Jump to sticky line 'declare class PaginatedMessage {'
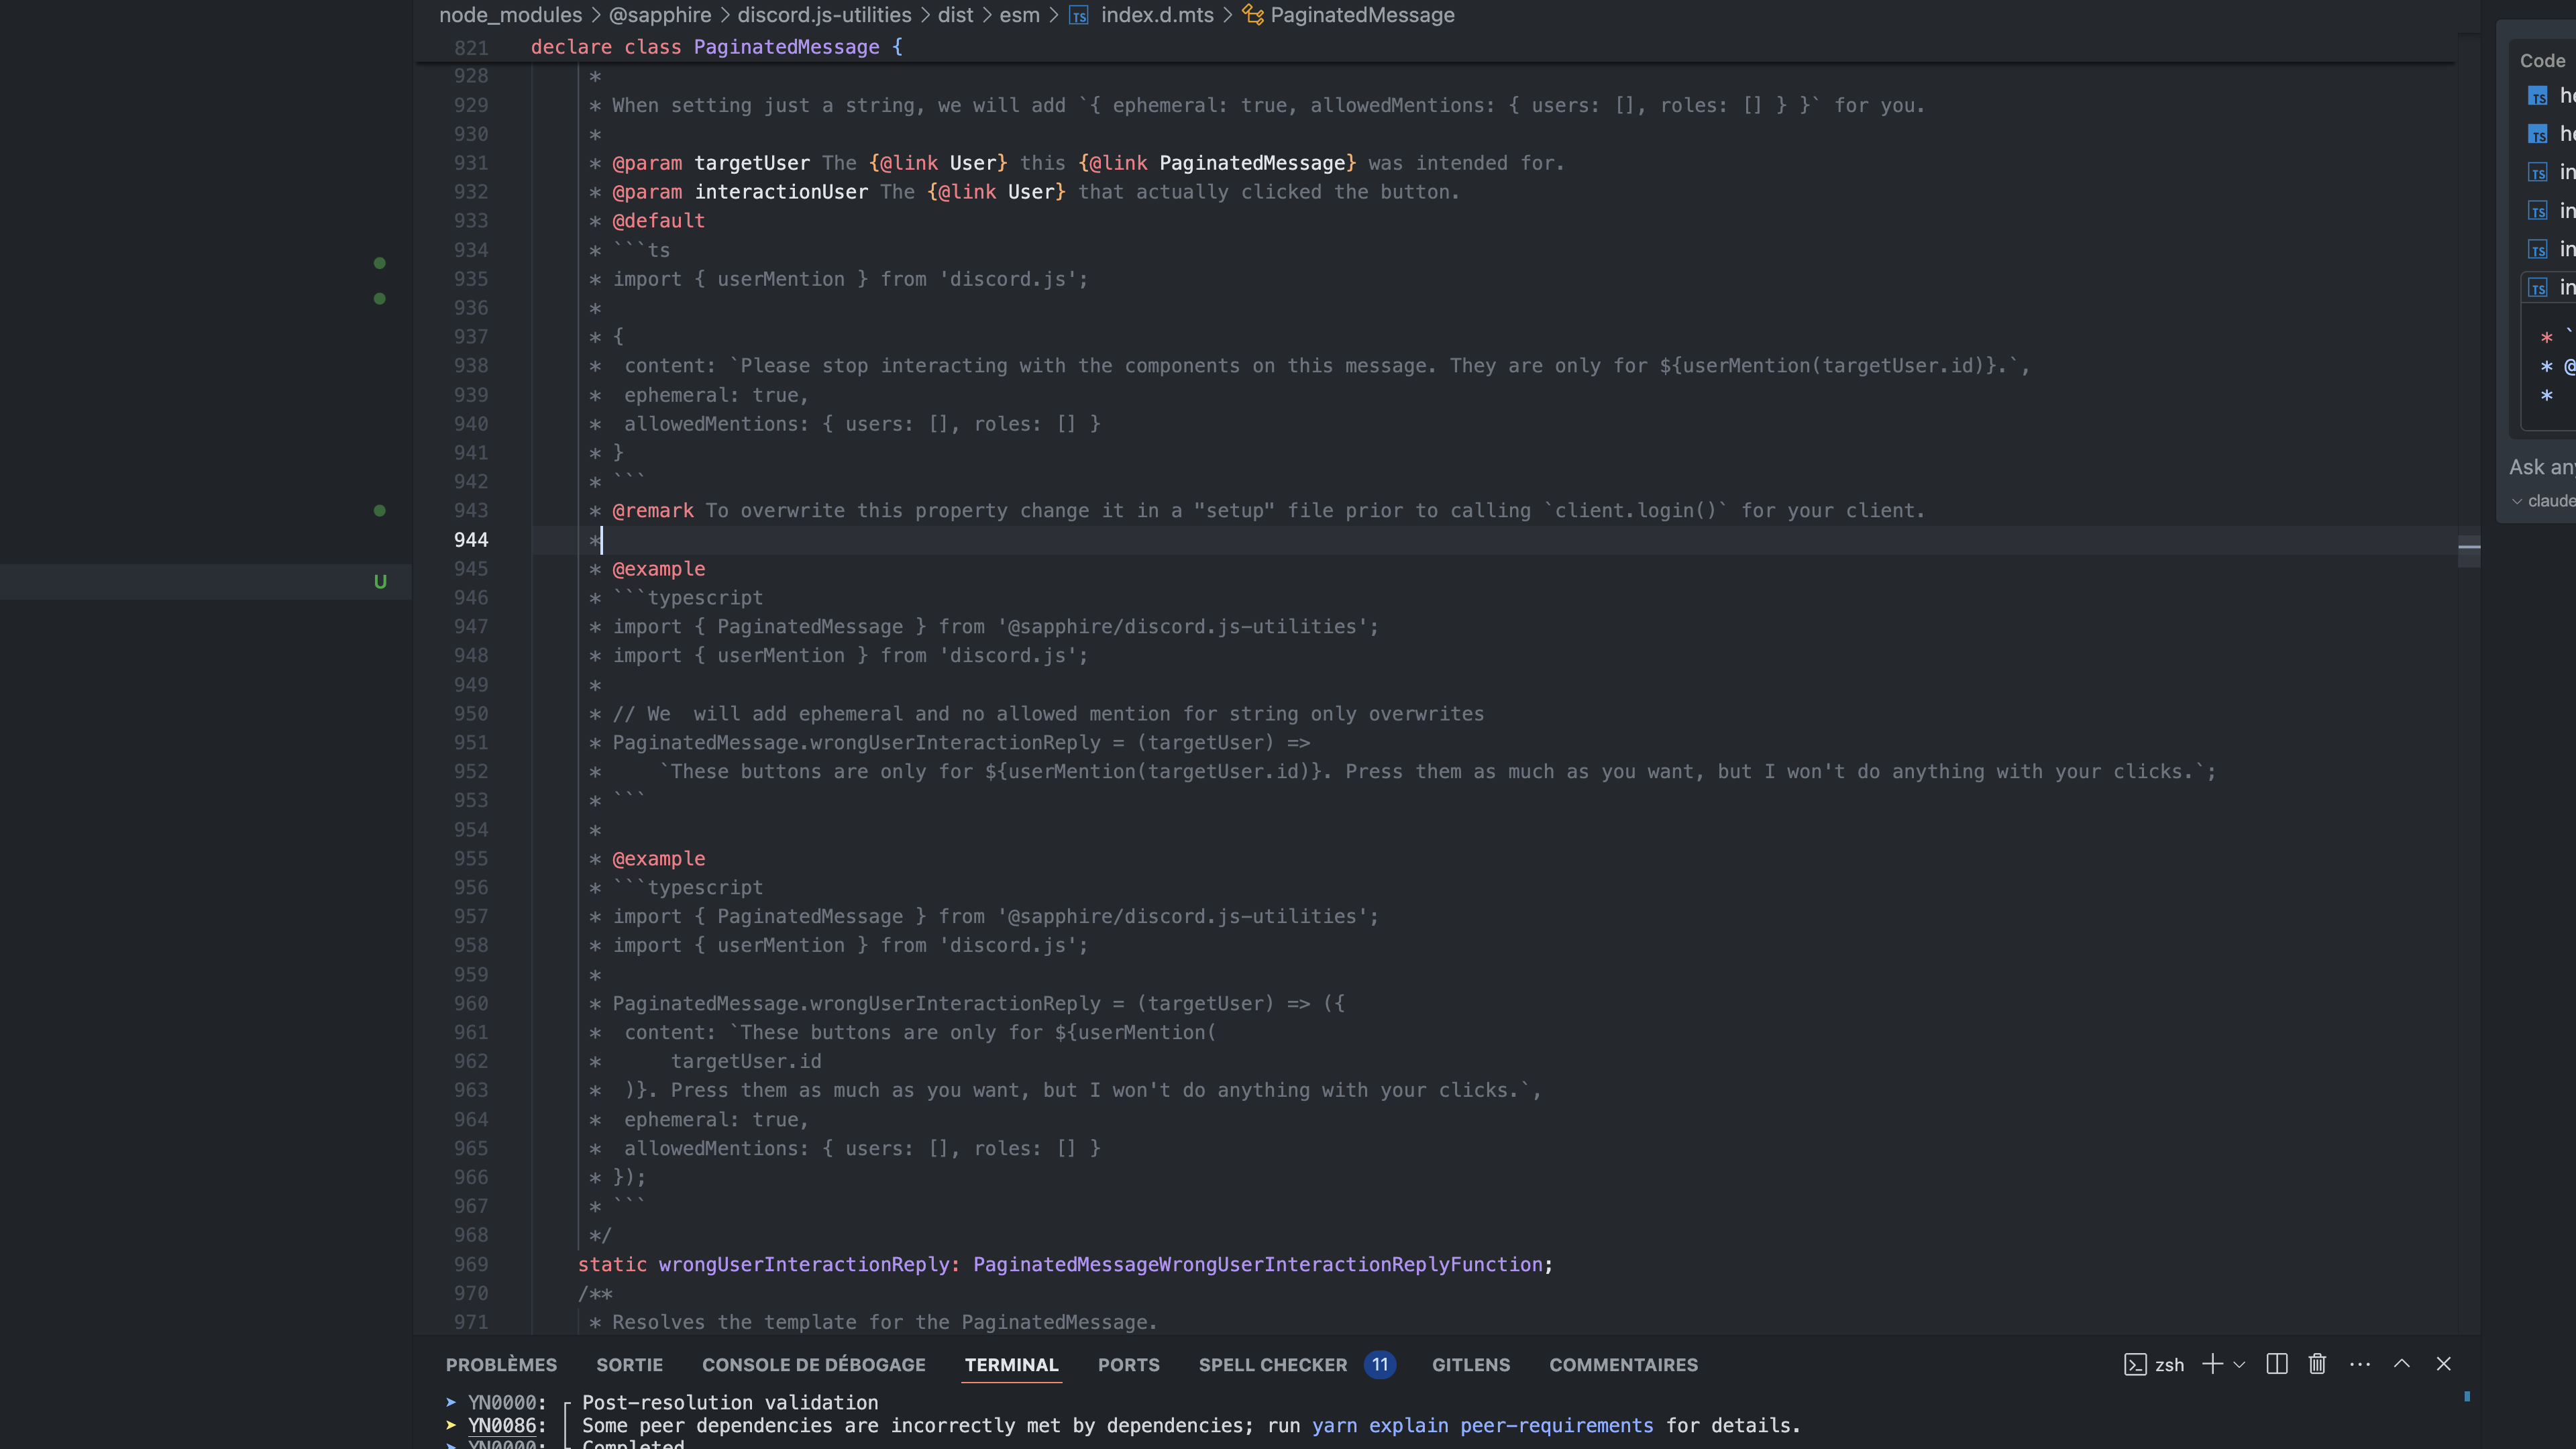The width and height of the screenshot is (2576, 1449). (x=717, y=47)
